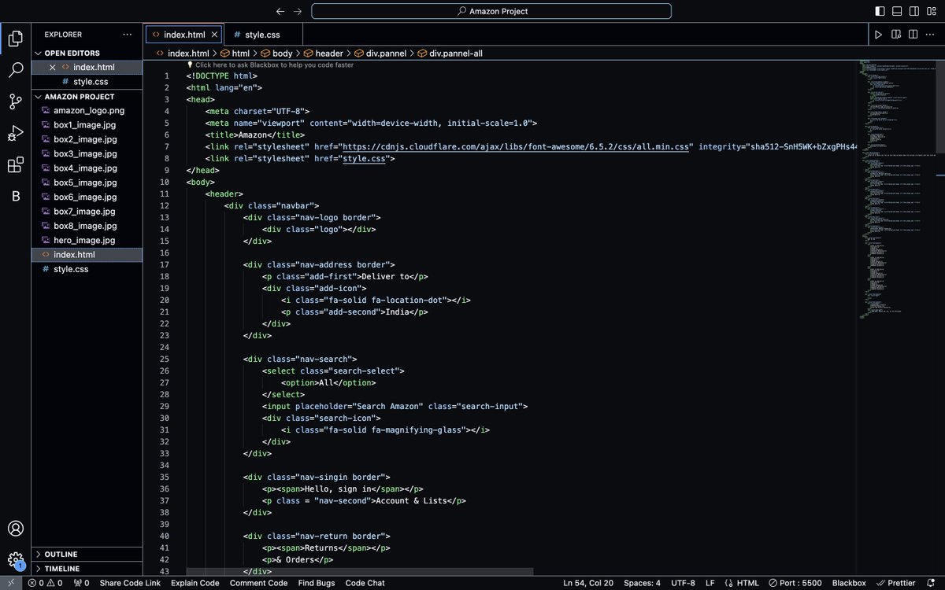Click the div.pannel-all breadcrumb item
Viewport: 945px width, 590px height.
[x=450, y=53]
